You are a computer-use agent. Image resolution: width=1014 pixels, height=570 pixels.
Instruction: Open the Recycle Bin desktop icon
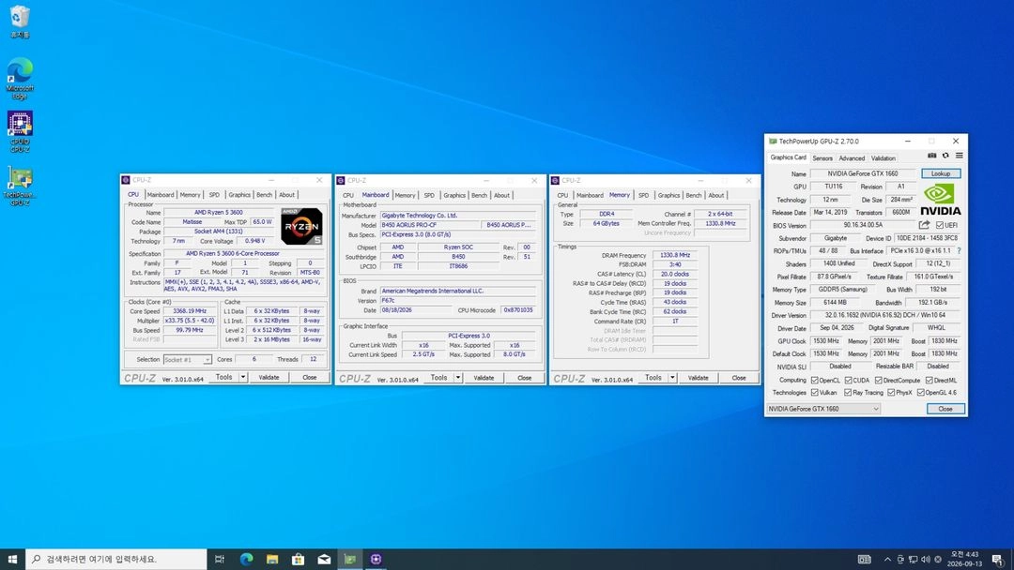[20, 22]
